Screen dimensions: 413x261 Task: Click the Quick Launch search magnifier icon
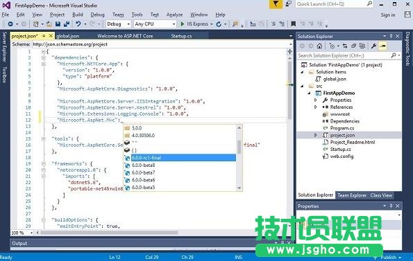tap(370, 3)
